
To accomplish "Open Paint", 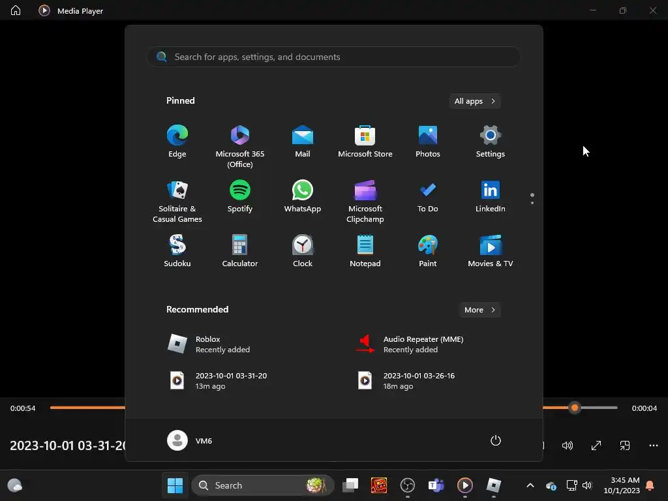I will [x=428, y=251].
